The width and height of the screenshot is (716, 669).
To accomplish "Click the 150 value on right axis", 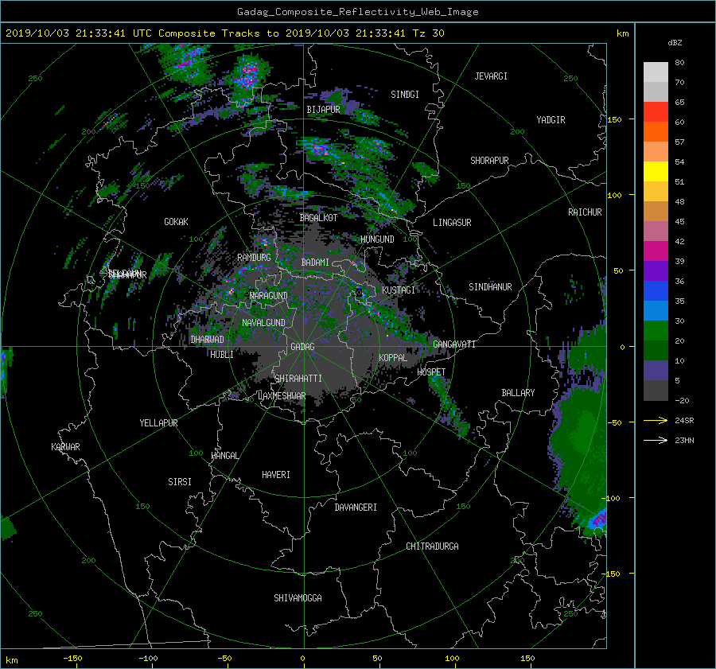I will [x=614, y=119].
